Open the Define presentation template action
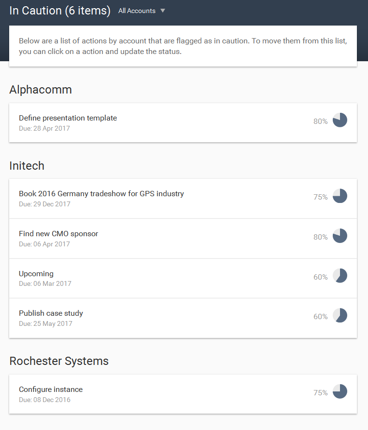Viewport: 368px width, 430px height. (x=183, y=123)
